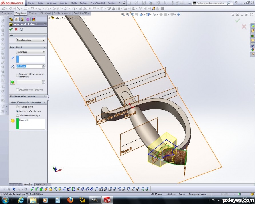The image size is (255, 204).
Task: Click the Print toolbar icon
Action: point(151,3)
